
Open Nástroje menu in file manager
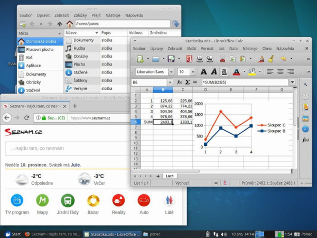coord(113,15)
